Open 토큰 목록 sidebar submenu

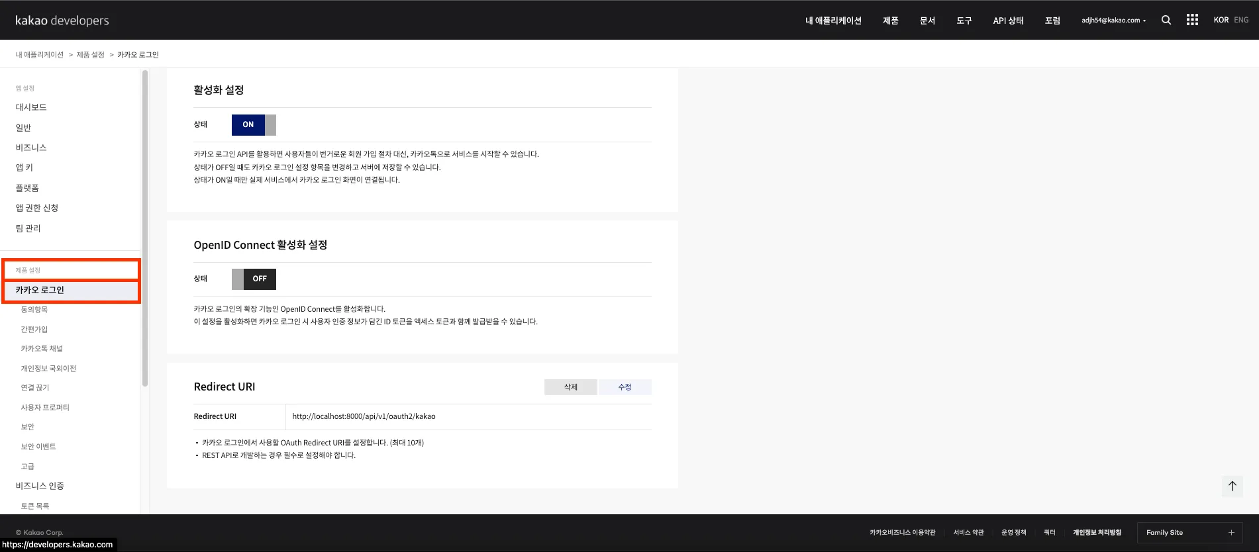click(35, 506)
